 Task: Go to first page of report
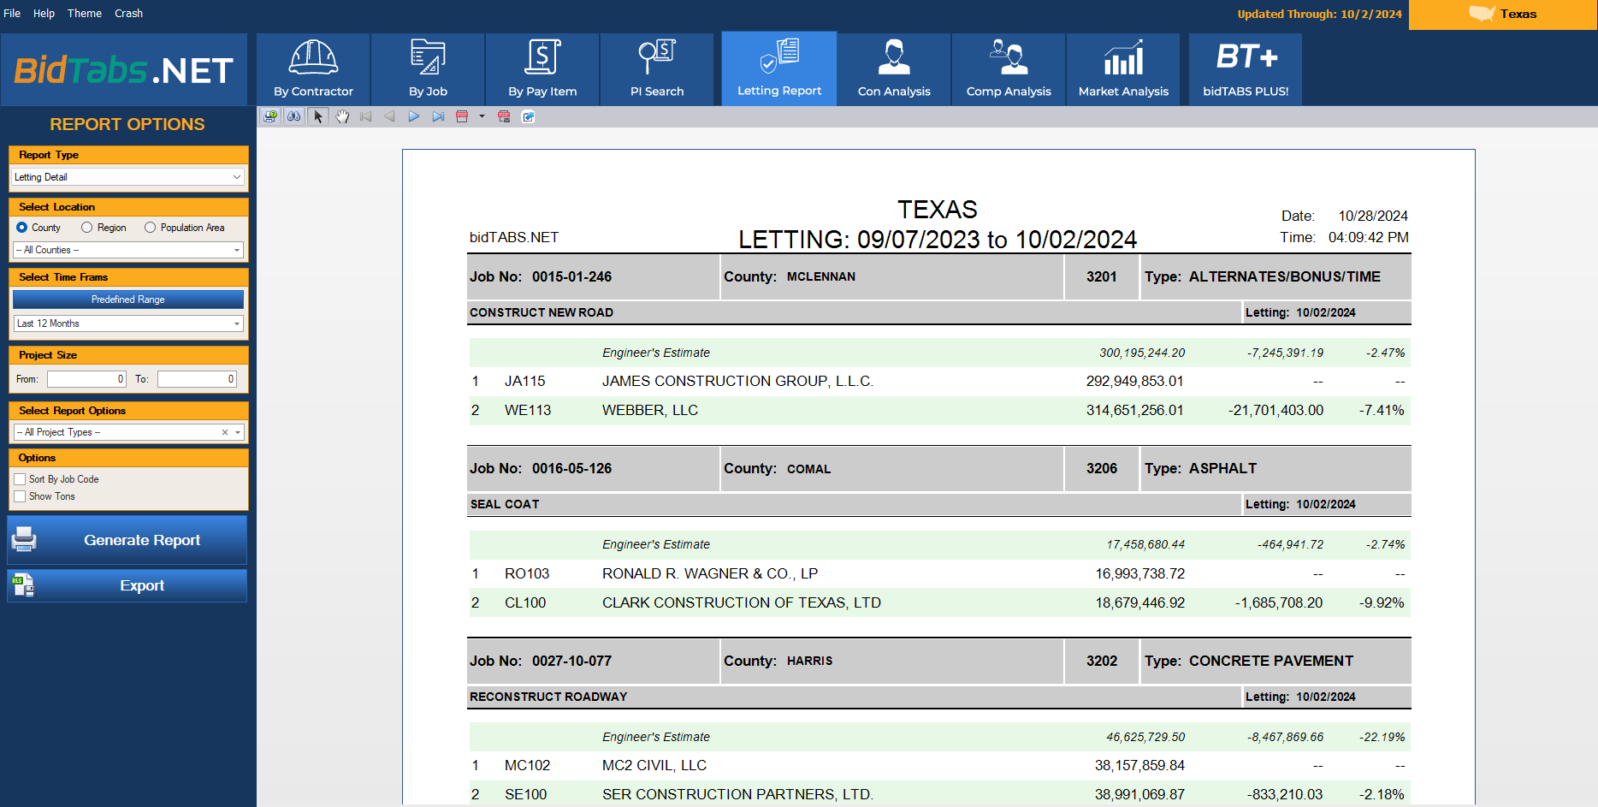366,116
